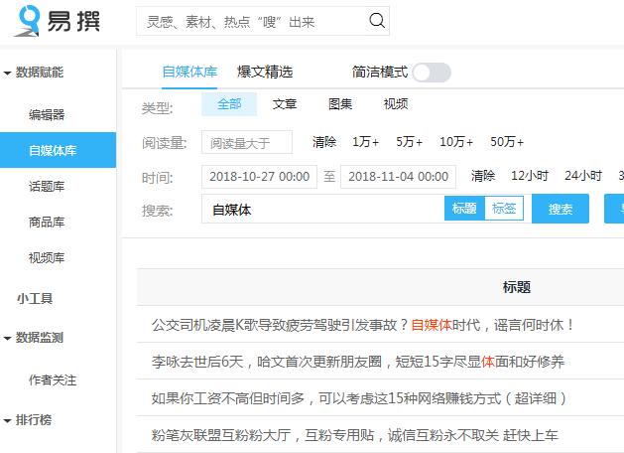Switch to the 爆文精选 tab

(265, 73)
